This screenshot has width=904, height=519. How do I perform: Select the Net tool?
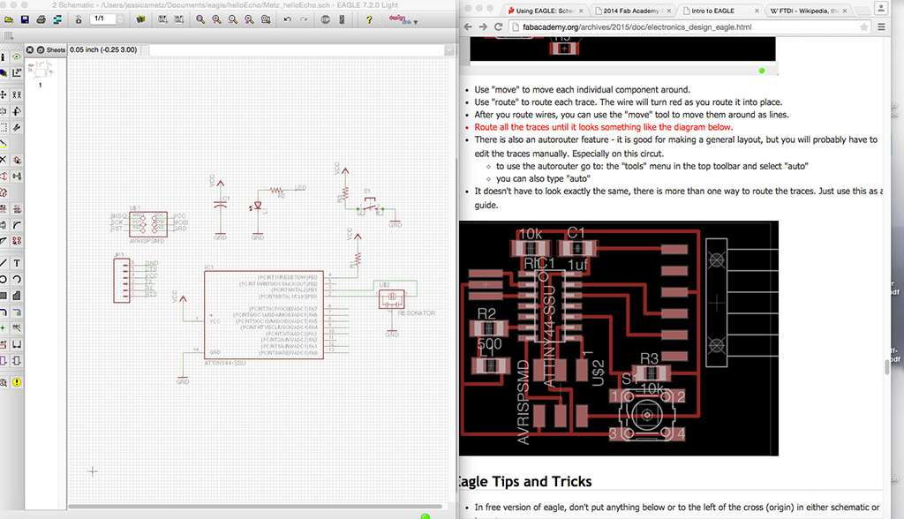(x=17, y=312)
